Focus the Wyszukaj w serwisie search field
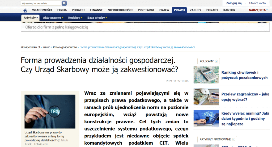 [x=41, y=3]
